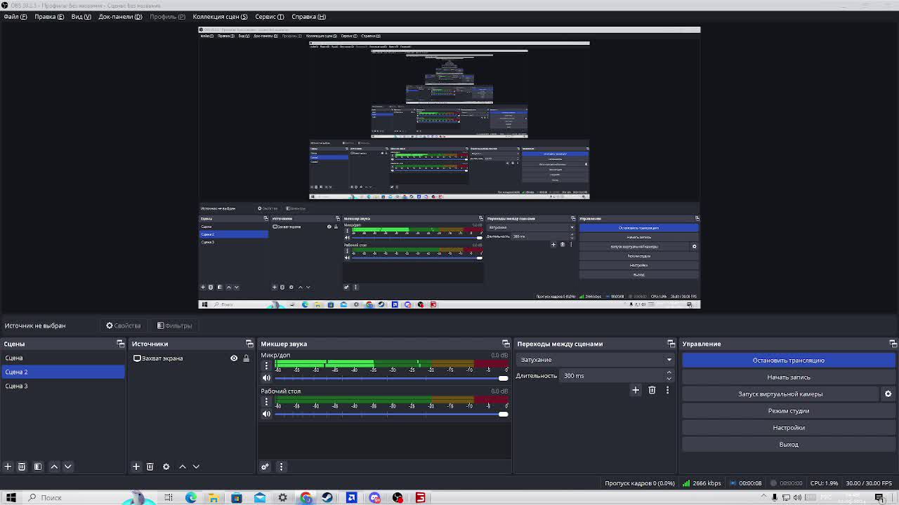
Task: Move selected source down
Action: pyautogui.click(x=196, y=466)
